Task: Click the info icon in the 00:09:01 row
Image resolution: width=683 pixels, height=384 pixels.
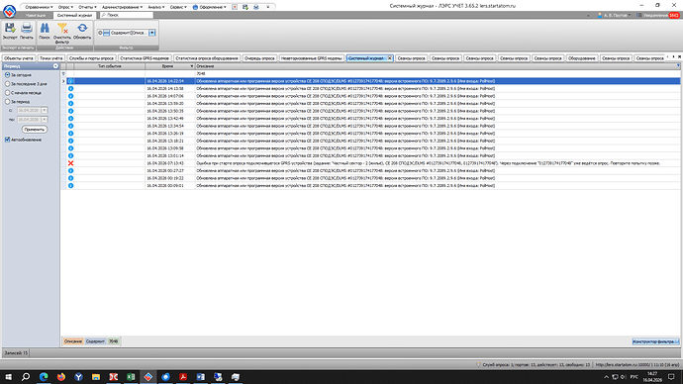Action: click(x=70, y=185)
